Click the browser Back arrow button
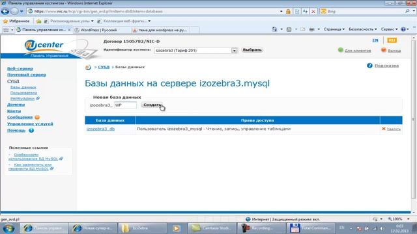The image size is (417, 234). coord(5,12)
